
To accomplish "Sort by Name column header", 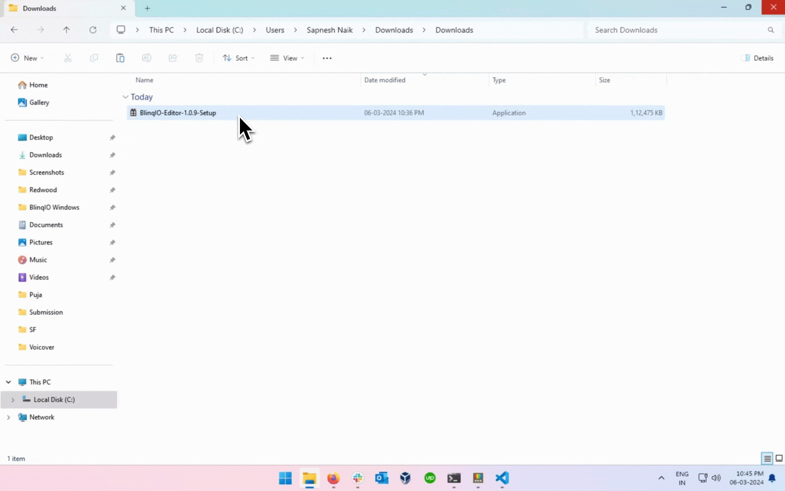I will [x=144, y=80].
